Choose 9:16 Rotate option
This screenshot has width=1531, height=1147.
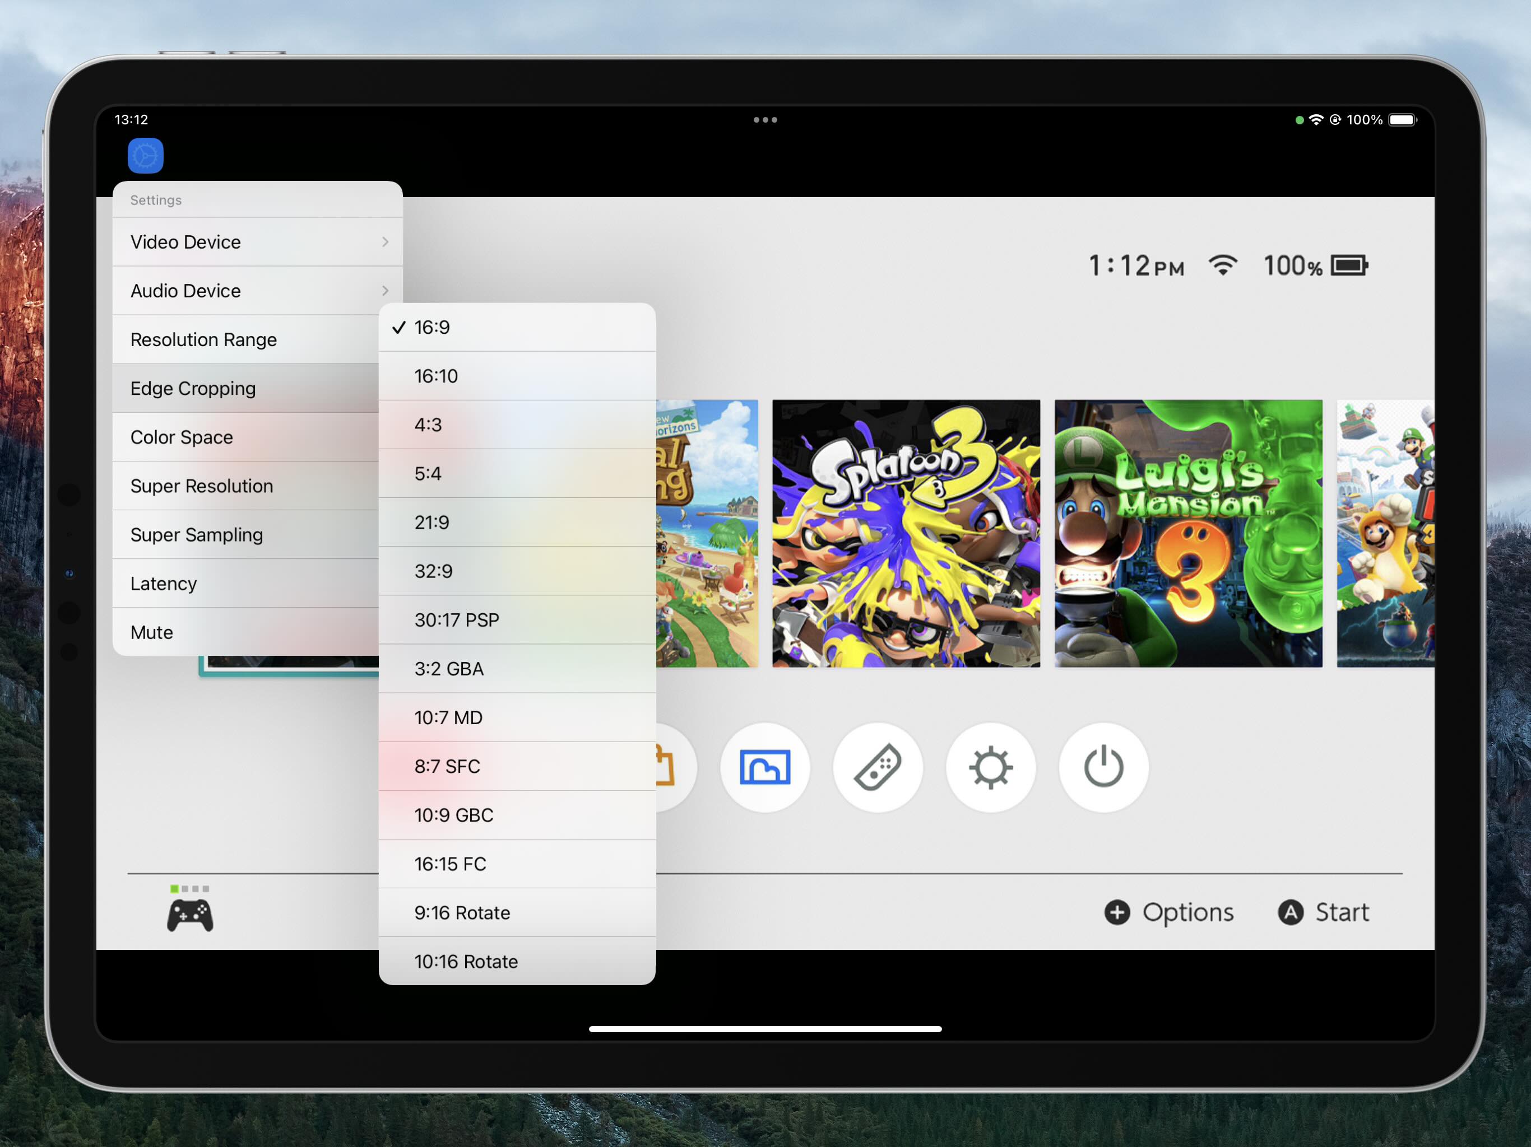(x=517, y=912)
